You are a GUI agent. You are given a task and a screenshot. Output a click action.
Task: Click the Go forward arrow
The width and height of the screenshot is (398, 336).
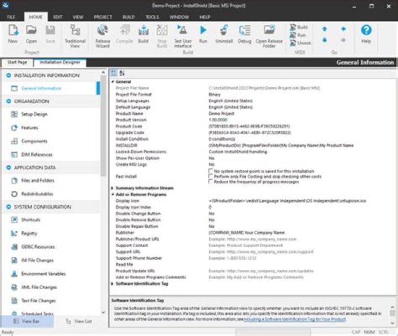pos(343,40)
